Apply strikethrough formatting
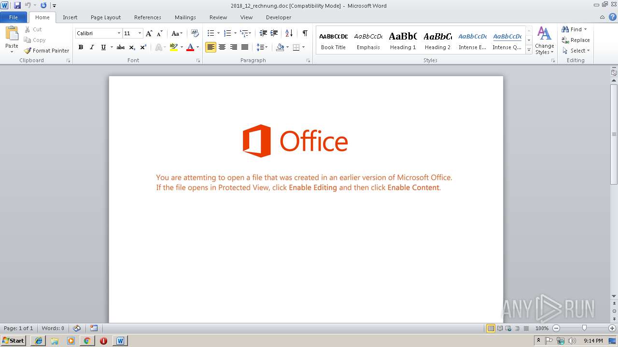The image size is (618, 347). pos(121,47)
